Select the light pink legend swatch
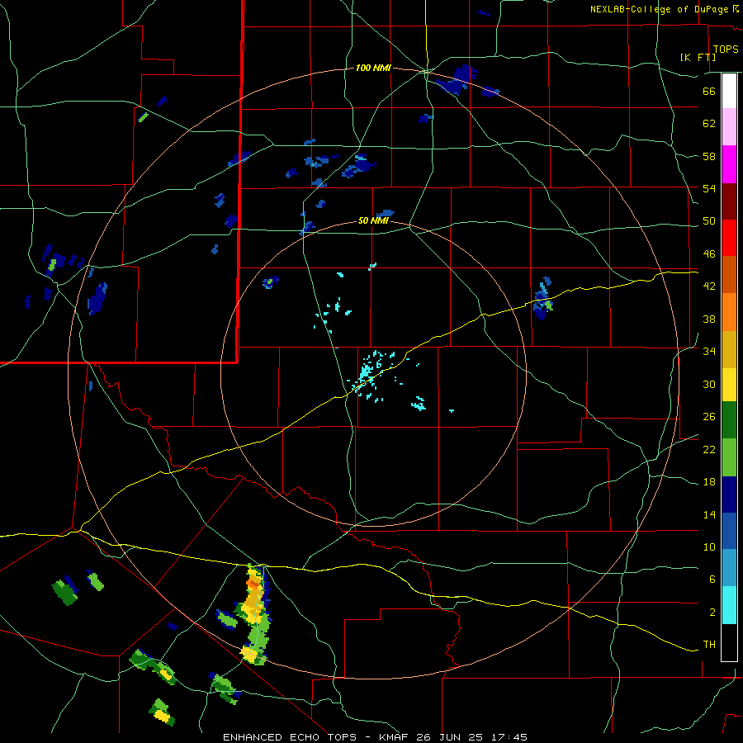Image resolution: width=743 pixels, height=743 pixels. coord(729,127)
